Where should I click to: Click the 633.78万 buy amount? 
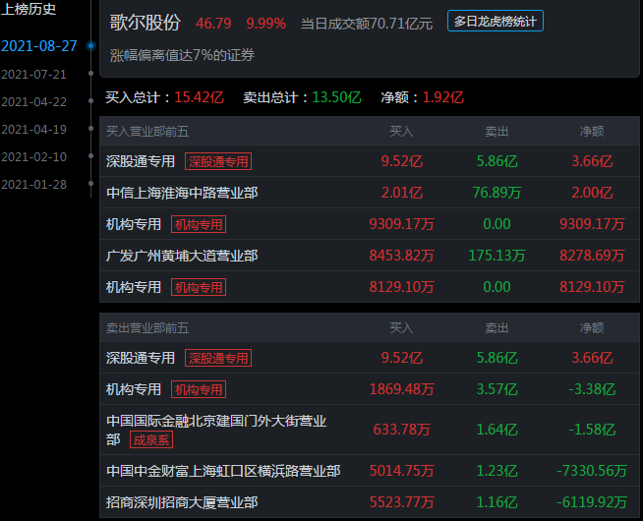click(x=401, y=430)
